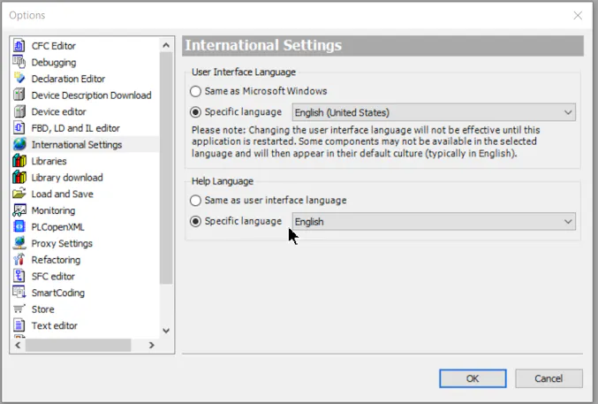Click the Refactoring icon
This screenshot has width=598, height=404.
[19, 260]
